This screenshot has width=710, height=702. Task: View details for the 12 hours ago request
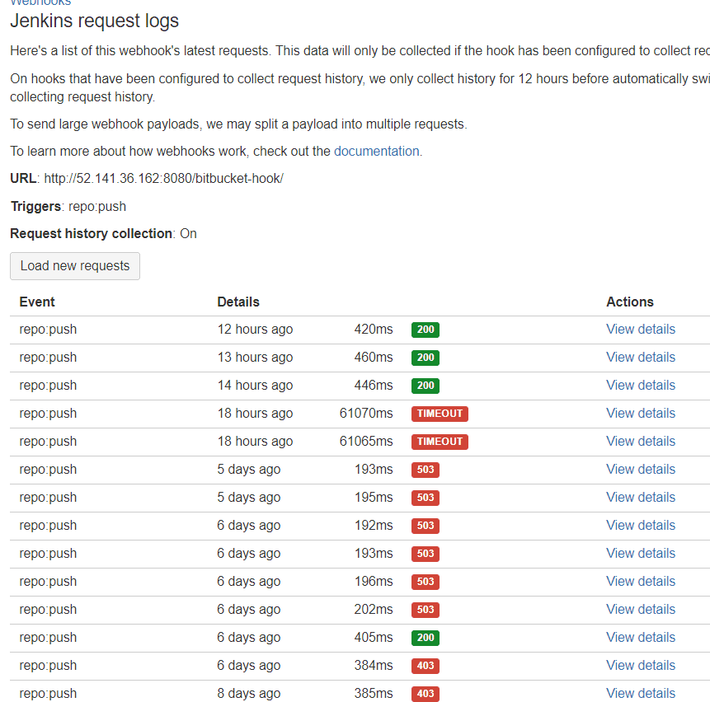click(640, 330)
